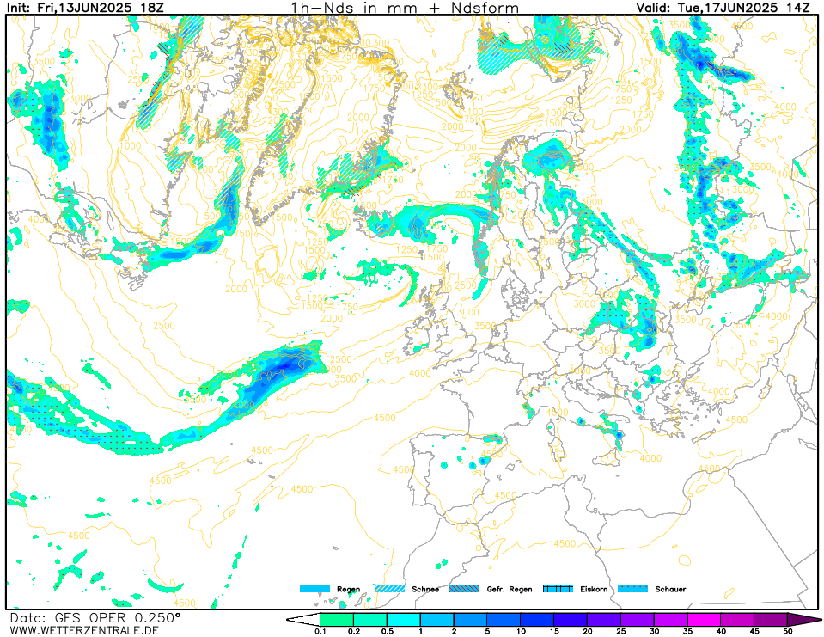Click color scale segment between 1 and 2

(x=437, y=620)
